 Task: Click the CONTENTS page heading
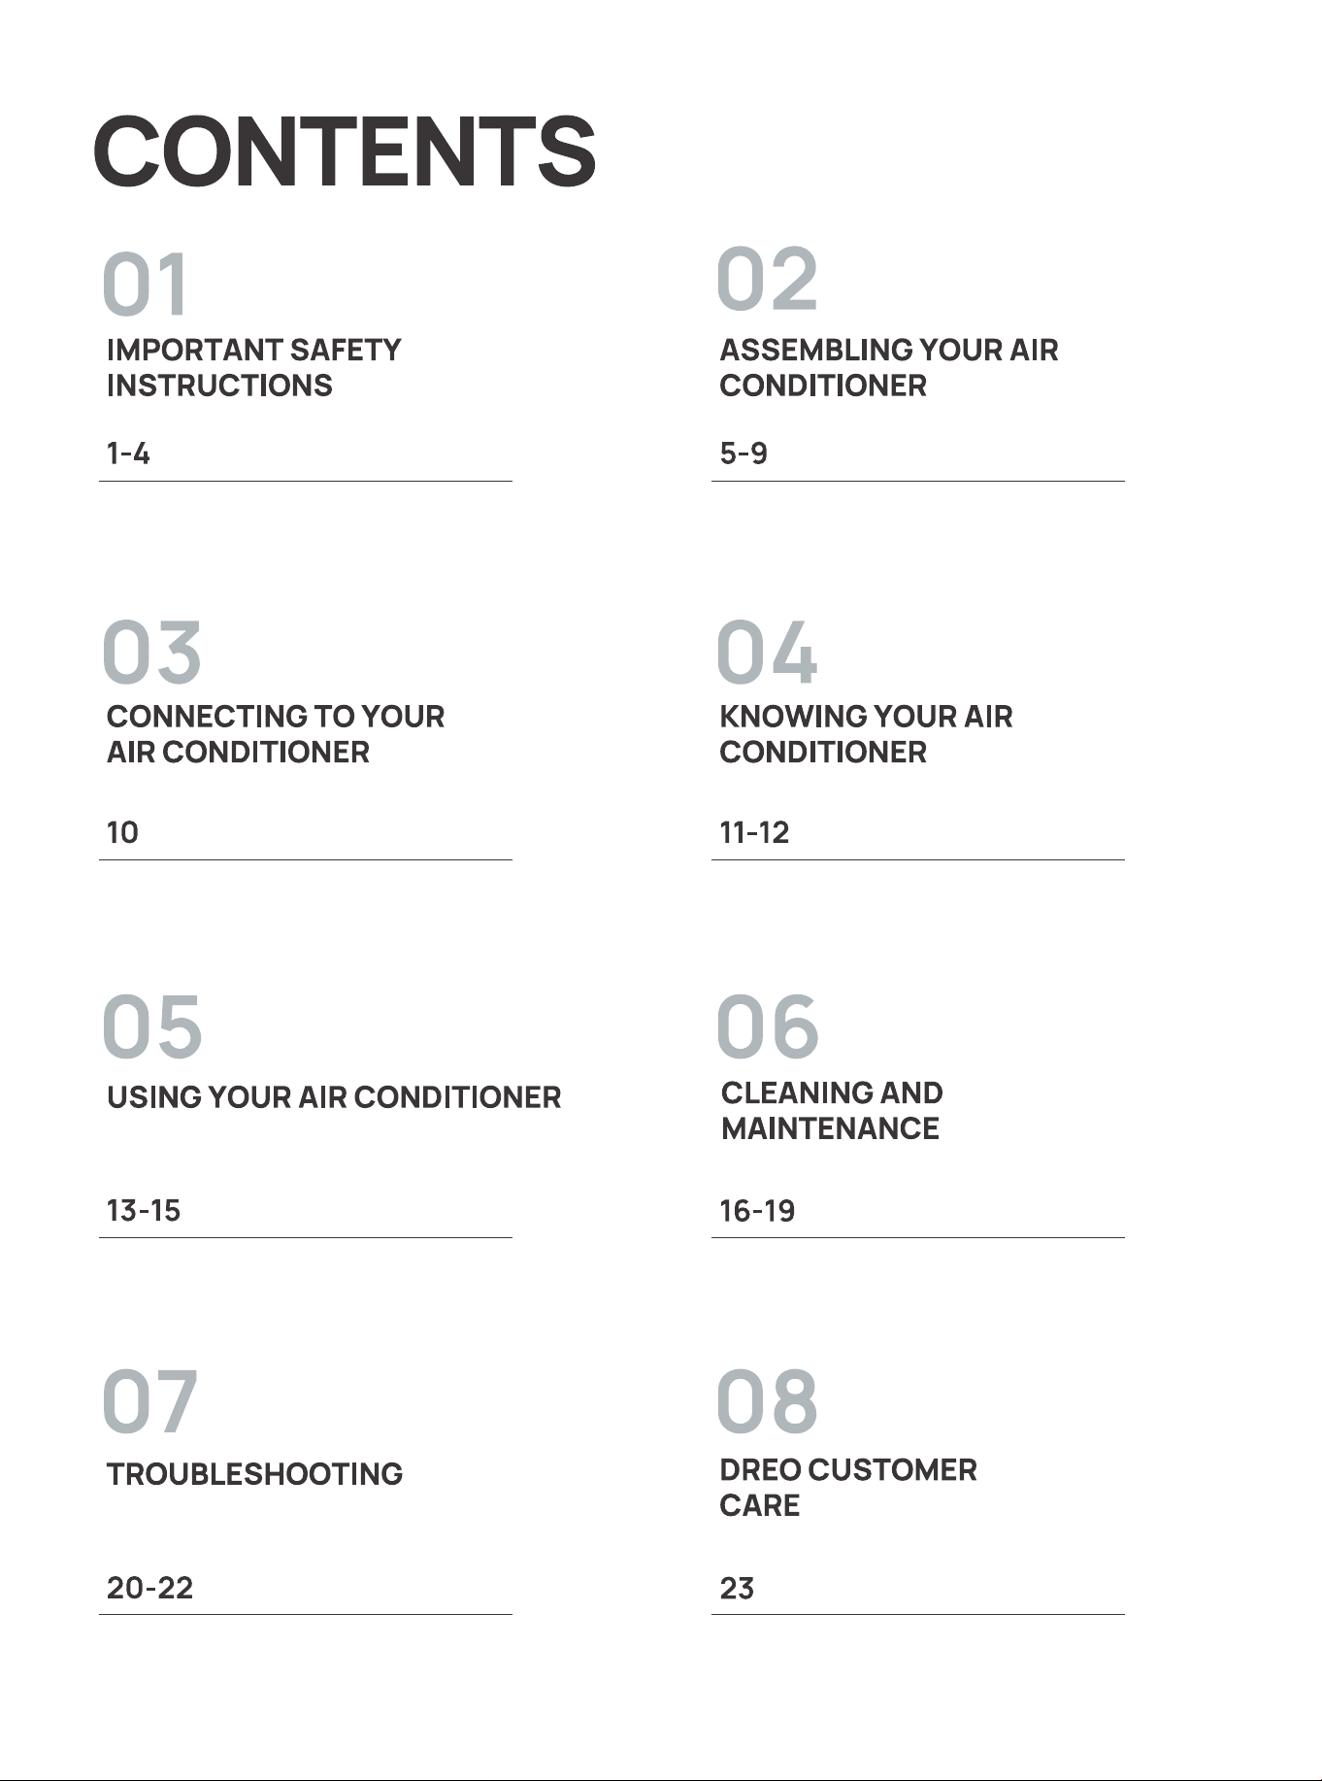coord(345,151)
